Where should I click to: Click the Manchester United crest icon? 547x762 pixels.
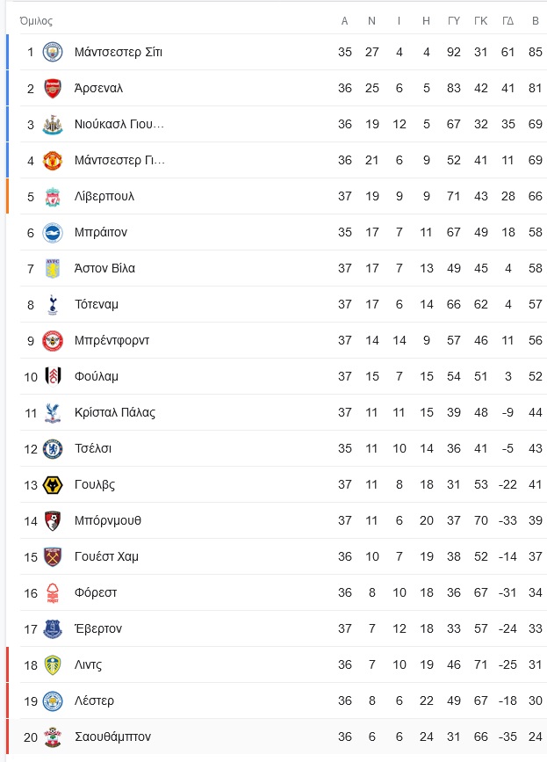click(x=53, y=160)
